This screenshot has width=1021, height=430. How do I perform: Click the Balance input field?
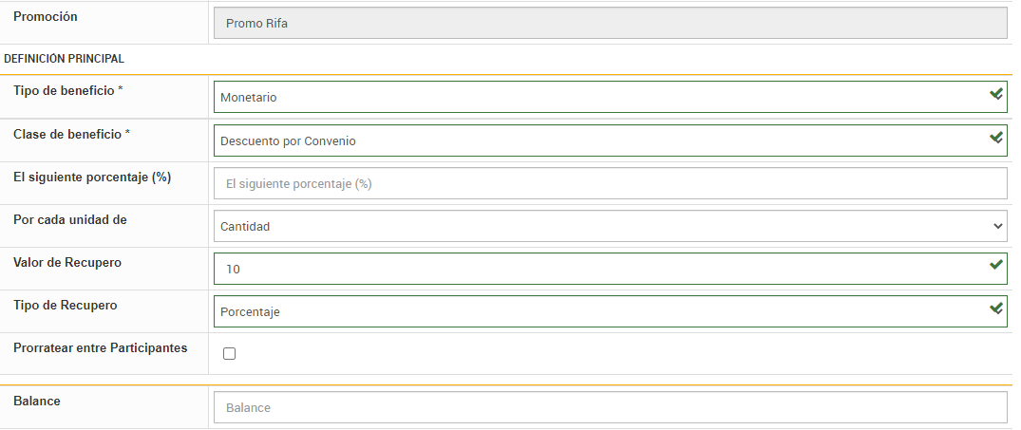610,407
